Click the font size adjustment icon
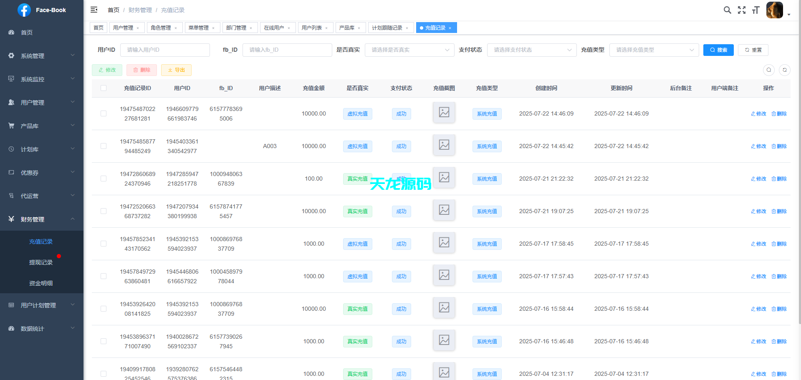Image resolution: width=801 pixels, height=380 pixels. [756, 10]
